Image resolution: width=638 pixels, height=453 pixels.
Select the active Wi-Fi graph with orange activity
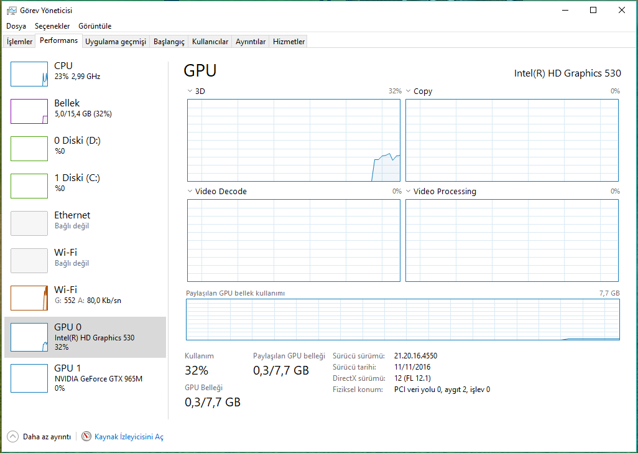(29, 298)
